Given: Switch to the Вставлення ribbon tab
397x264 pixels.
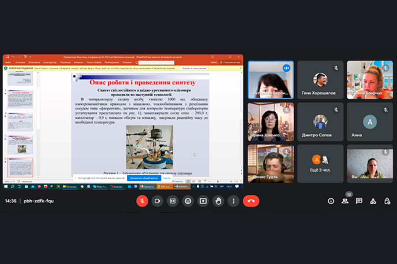Looking at the screenshot, I should [34, 62].
